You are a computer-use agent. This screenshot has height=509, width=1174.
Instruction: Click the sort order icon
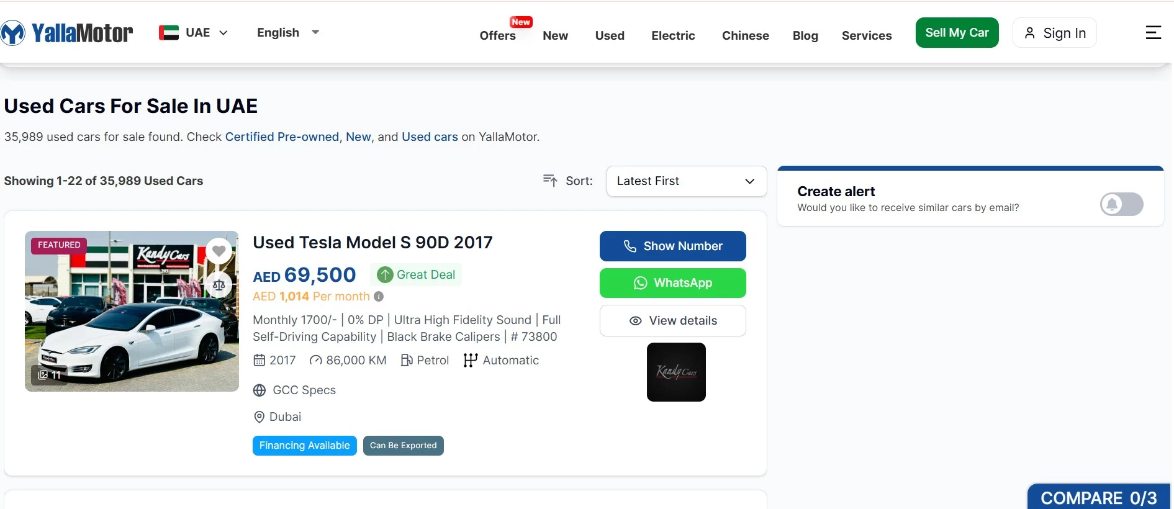pyautogui.click(x=549, y=181)
